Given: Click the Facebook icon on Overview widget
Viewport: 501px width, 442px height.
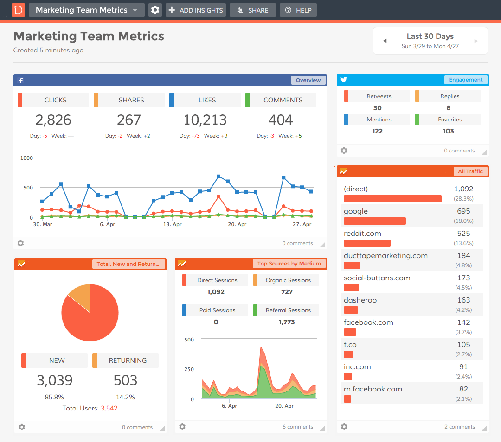Looking at the screenshot, I should click(x=21, y=80).
